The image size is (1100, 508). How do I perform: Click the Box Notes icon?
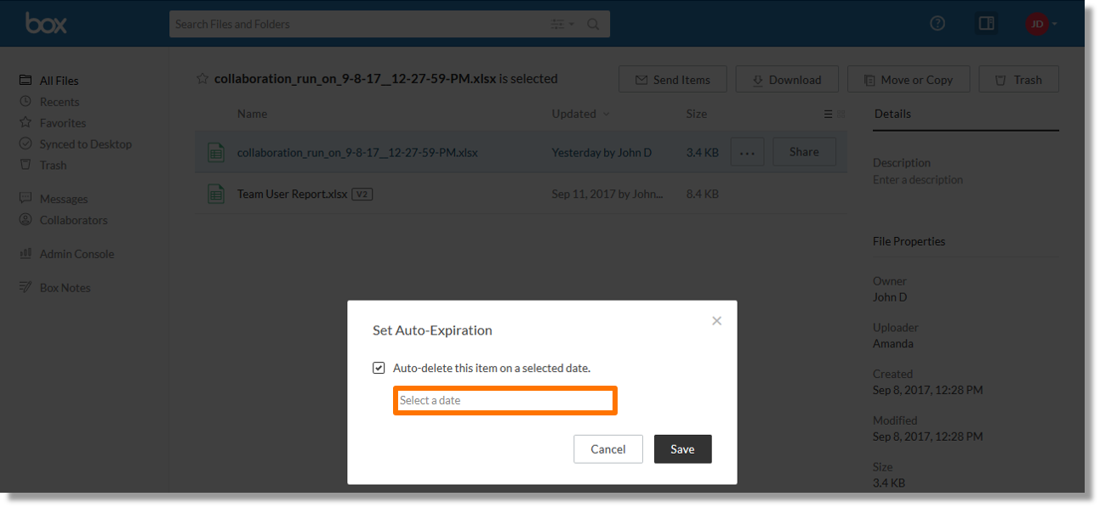[26, 287]
